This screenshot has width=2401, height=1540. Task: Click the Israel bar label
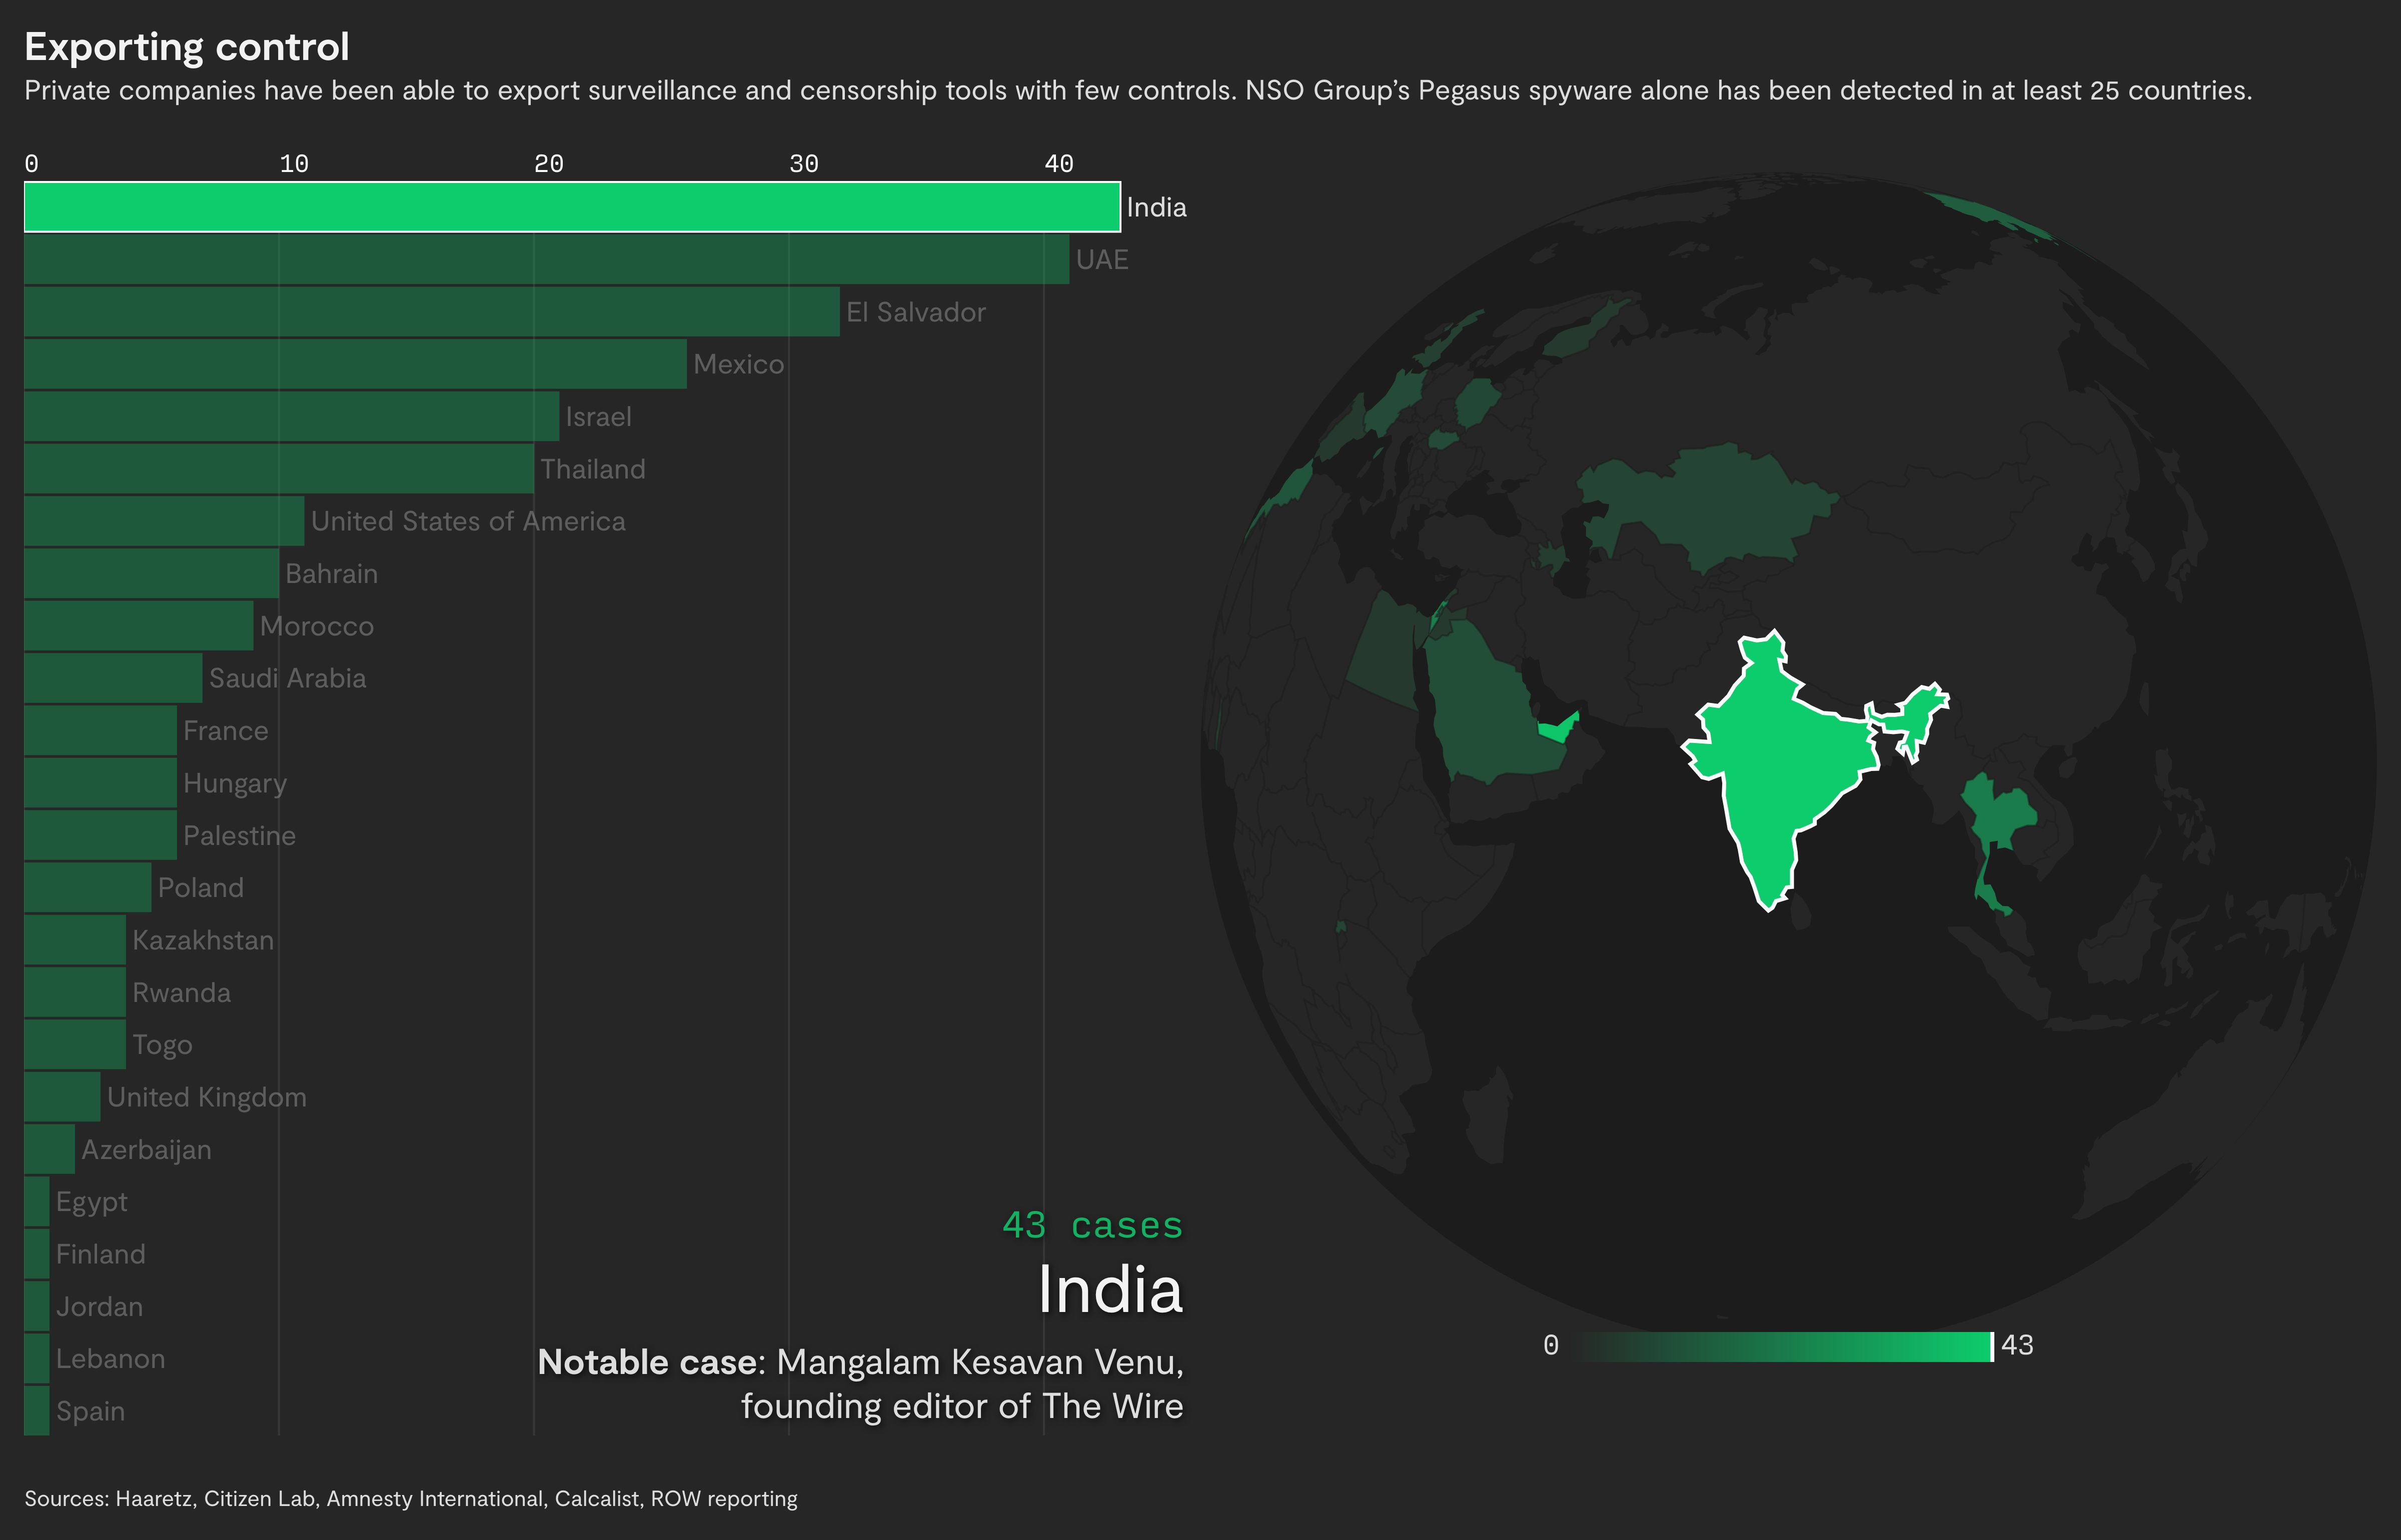[x=598, y=417]
